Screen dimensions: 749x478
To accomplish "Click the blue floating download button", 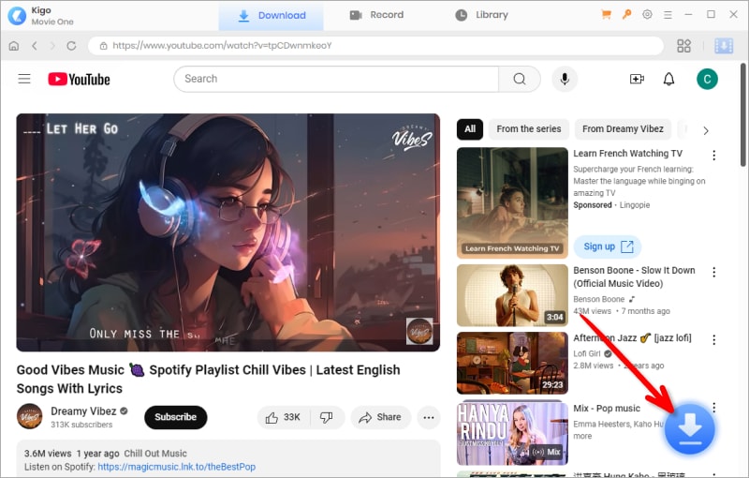I will click(x=689, y=428).
